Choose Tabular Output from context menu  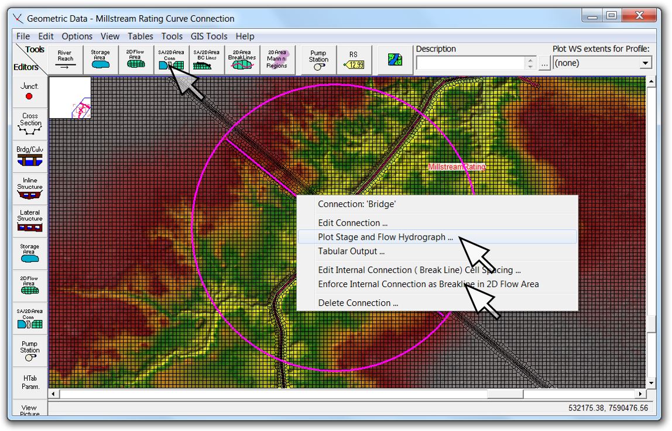click(x=437, y=251)
